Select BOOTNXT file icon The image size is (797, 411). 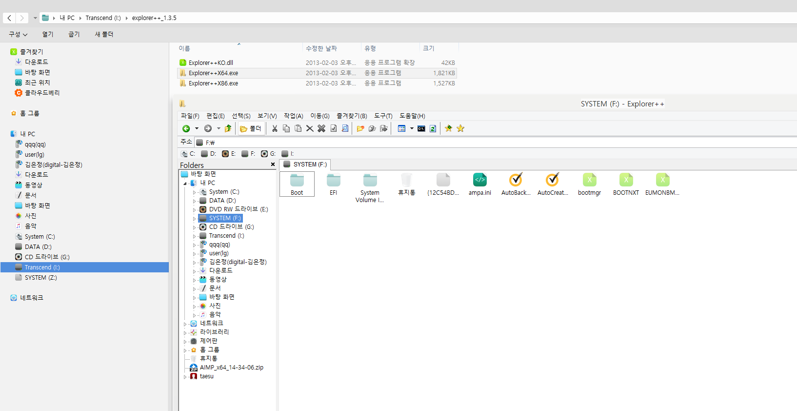(626, 185)
